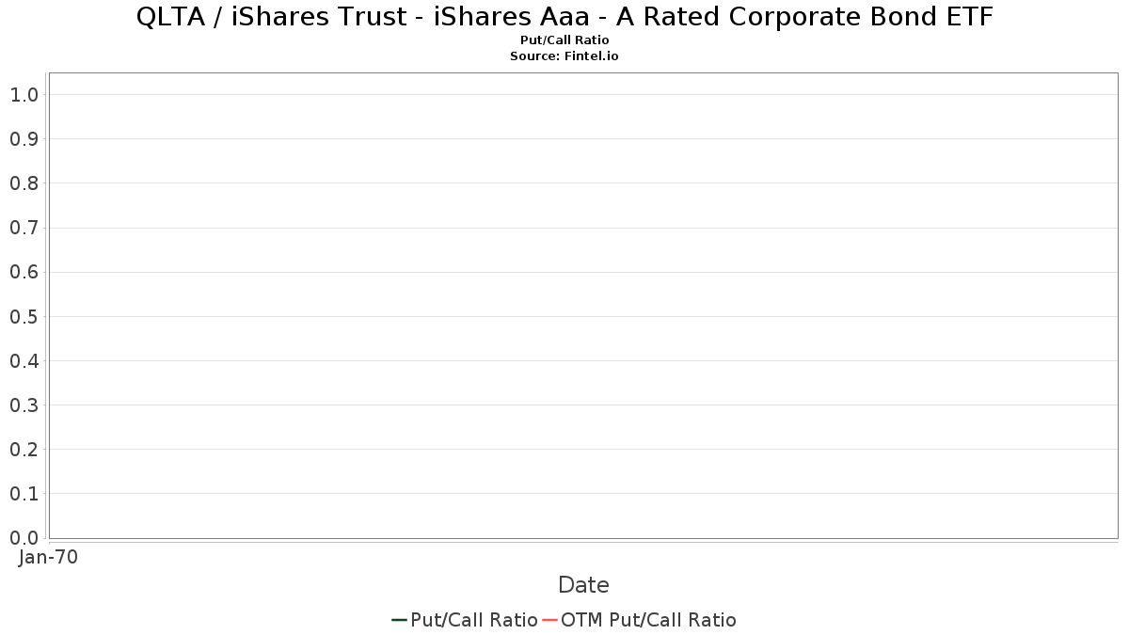The height and width of the screenshot is (635, 1129).
Task: Open the Source: Fintel.io text
Action: tap(564, 56)
